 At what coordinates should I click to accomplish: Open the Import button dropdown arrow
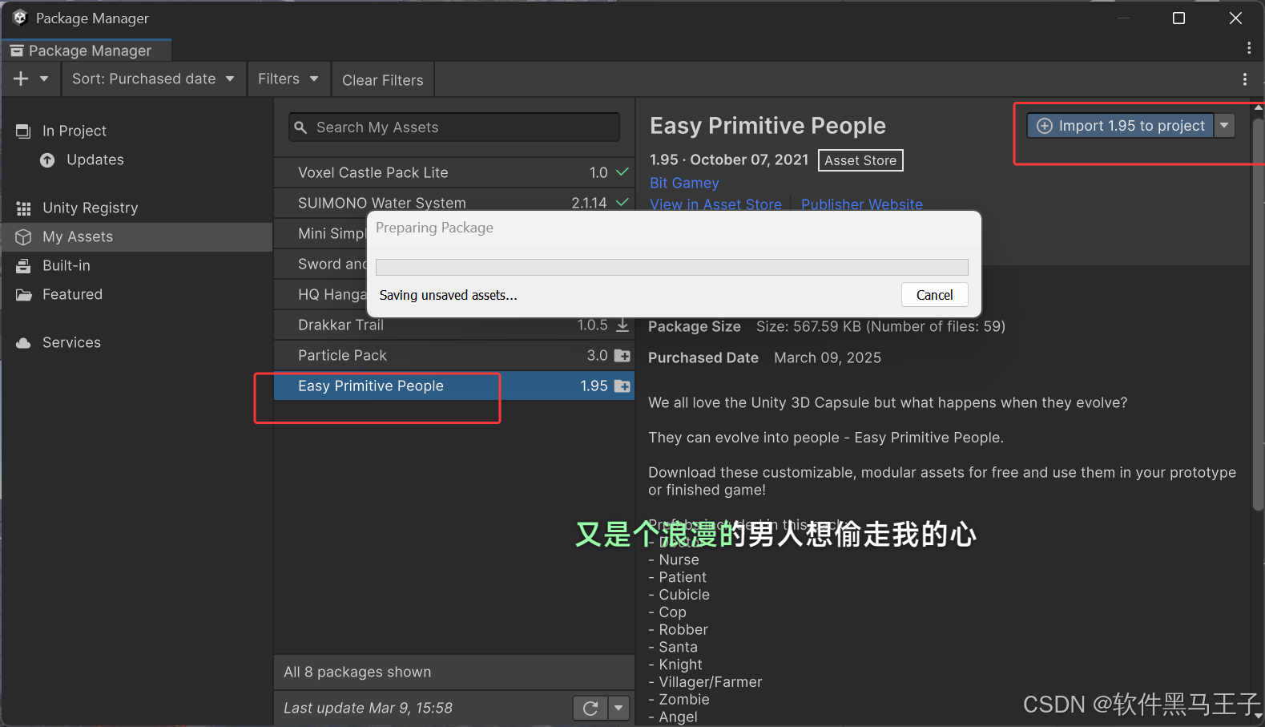click(x=1224, y=125)
